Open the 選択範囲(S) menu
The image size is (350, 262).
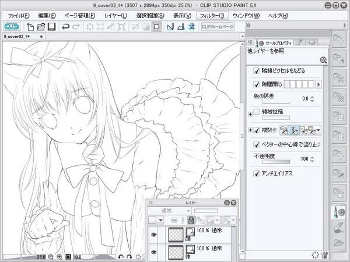coord(150,16)
